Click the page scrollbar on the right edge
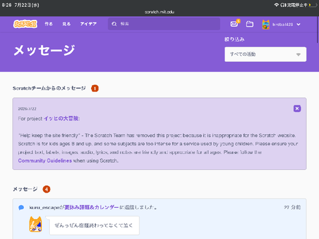The width and height of the screenshot is (319, 239). (318, 30)
